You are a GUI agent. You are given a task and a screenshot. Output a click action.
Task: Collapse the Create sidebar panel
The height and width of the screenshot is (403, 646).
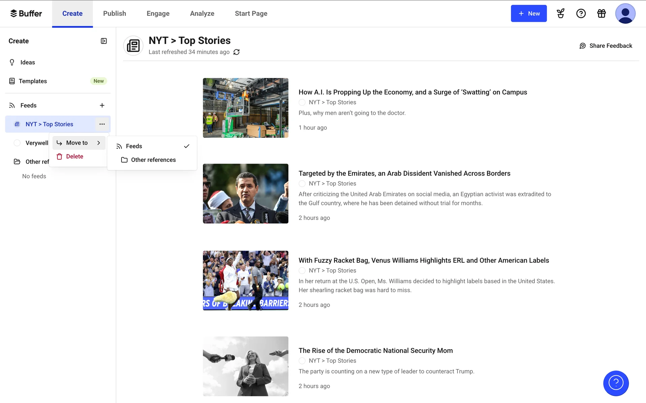pyautogui.click(x=104, y=41)
